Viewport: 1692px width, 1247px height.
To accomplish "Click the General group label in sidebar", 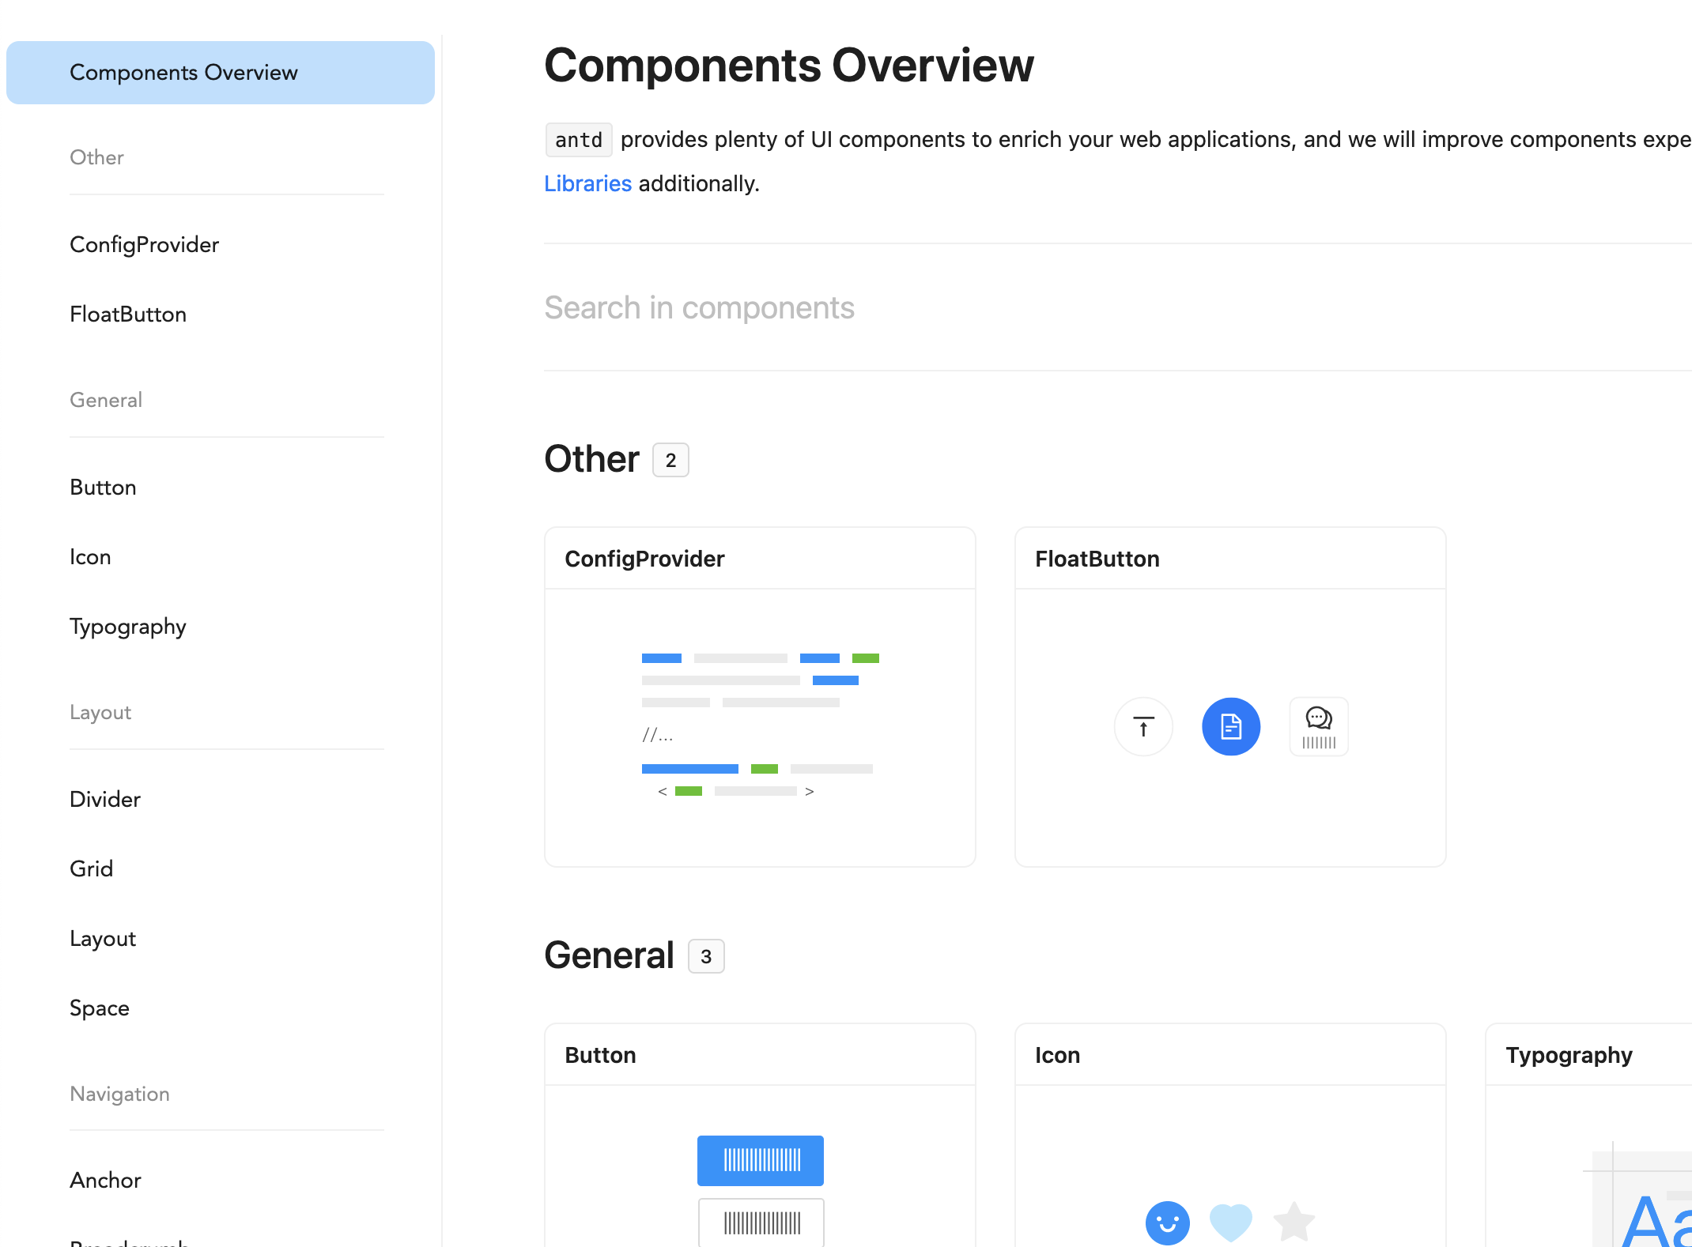I will point(106,400).
